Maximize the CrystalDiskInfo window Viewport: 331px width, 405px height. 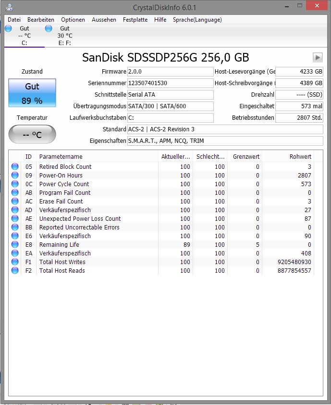tap(299, 6)
